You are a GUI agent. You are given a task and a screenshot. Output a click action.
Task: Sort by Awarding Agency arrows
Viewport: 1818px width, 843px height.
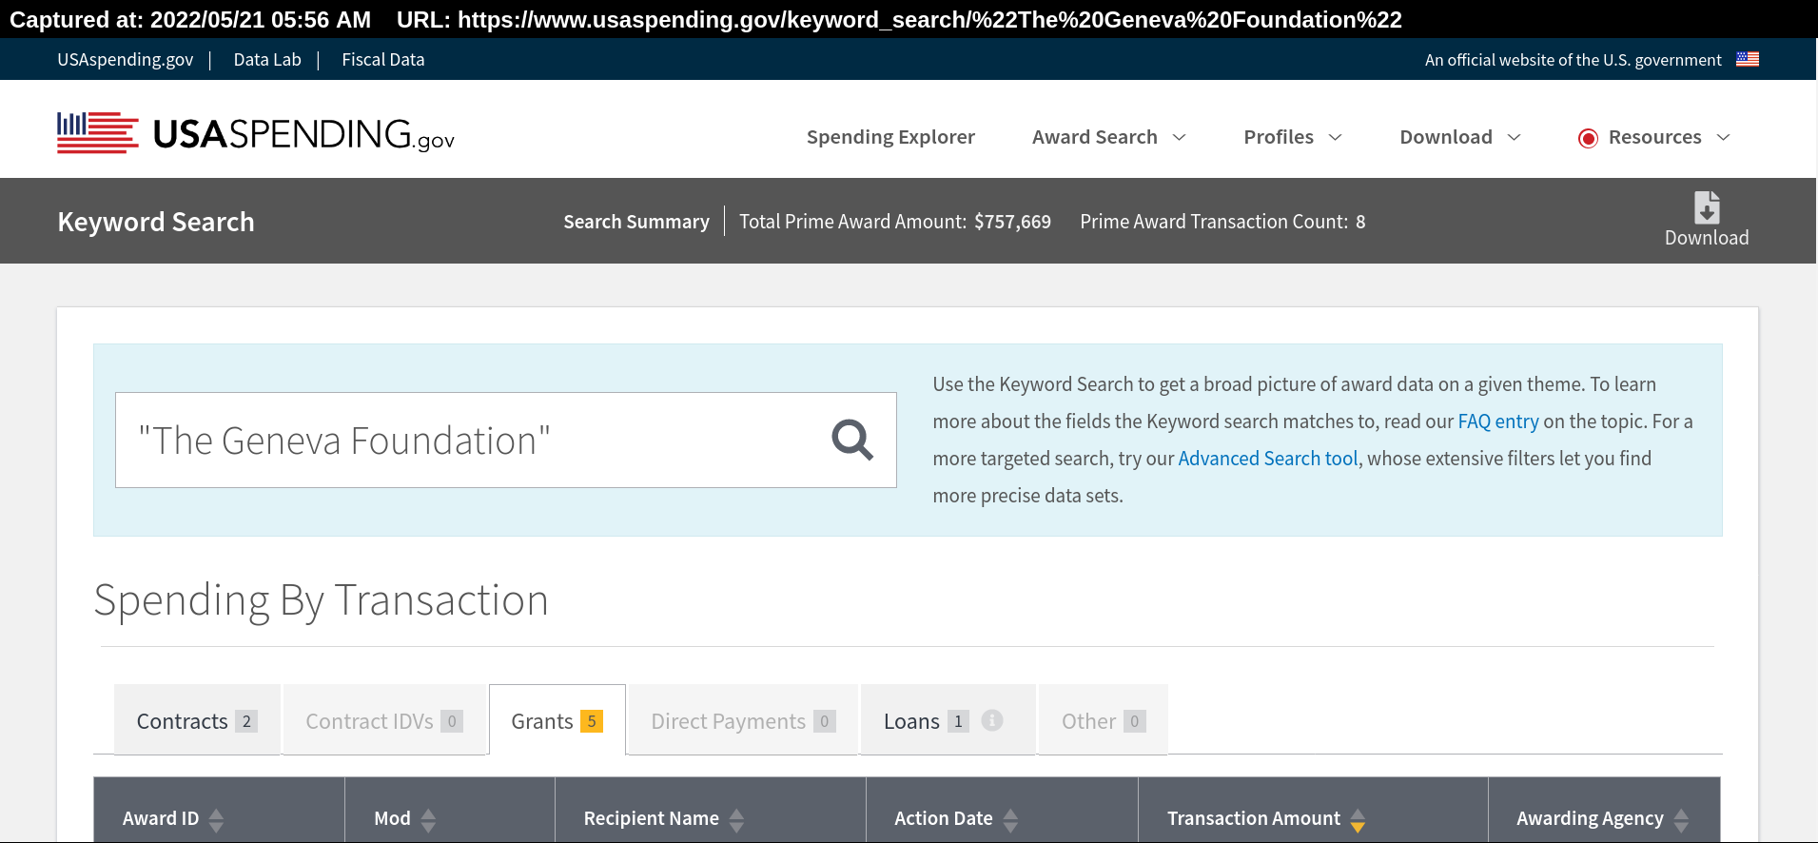pos(1681,819)
